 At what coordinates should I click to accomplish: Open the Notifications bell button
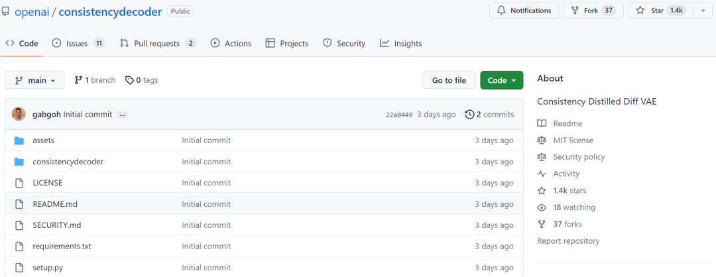pyautogui.click(x=524, y=11)
